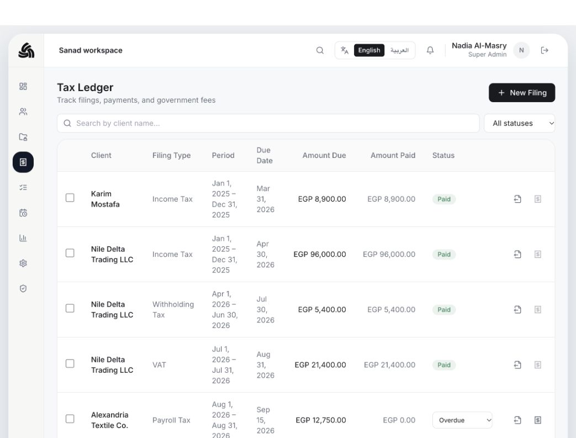Open the settings gear sidebar icon
This screenshot has width=576, height=438.
click(x=23, y=263)
